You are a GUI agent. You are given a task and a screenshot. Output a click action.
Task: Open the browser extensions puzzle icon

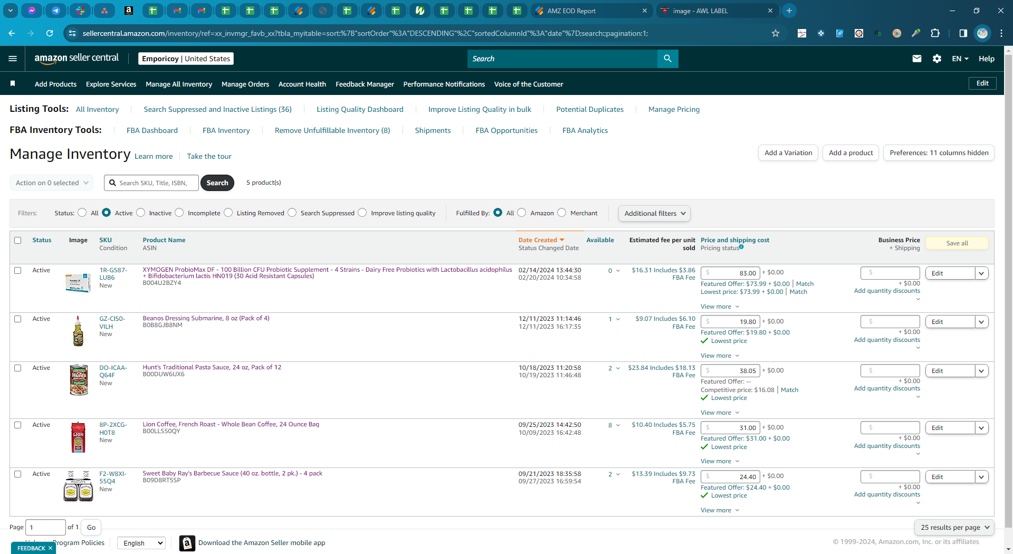935,33
